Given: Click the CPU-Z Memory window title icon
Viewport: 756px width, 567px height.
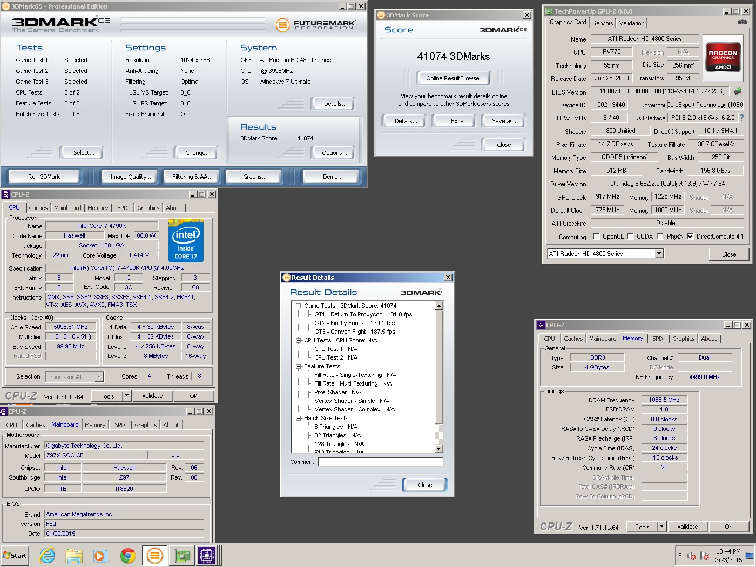Looking at the screenshot, I should click(x=541, y=325).
